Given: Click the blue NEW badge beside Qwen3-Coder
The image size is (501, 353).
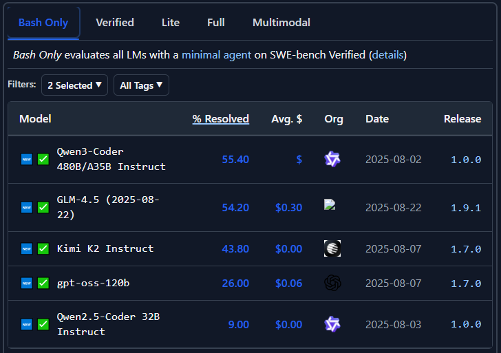Looking at the screenshot, I should [27, 159].
